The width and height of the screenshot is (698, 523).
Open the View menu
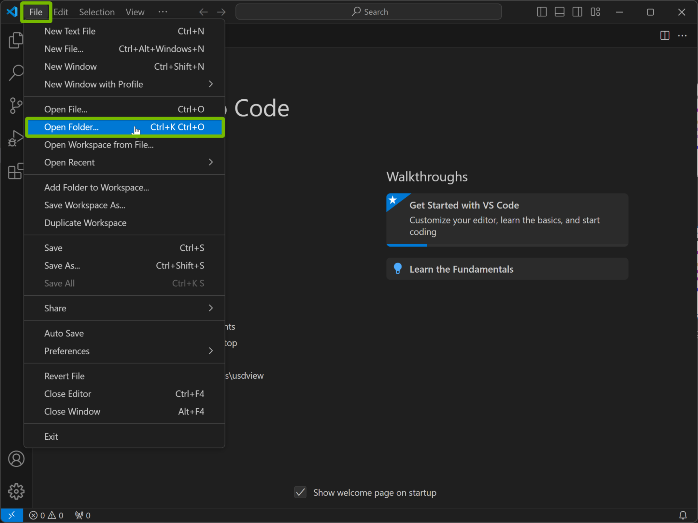coord(135,12)
